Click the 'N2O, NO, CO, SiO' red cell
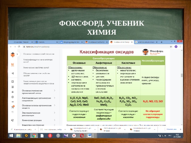 (153, 101)
